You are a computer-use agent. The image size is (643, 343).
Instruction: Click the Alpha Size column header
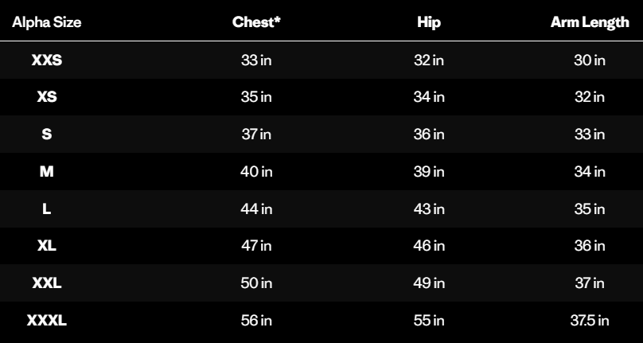(47, 22)
